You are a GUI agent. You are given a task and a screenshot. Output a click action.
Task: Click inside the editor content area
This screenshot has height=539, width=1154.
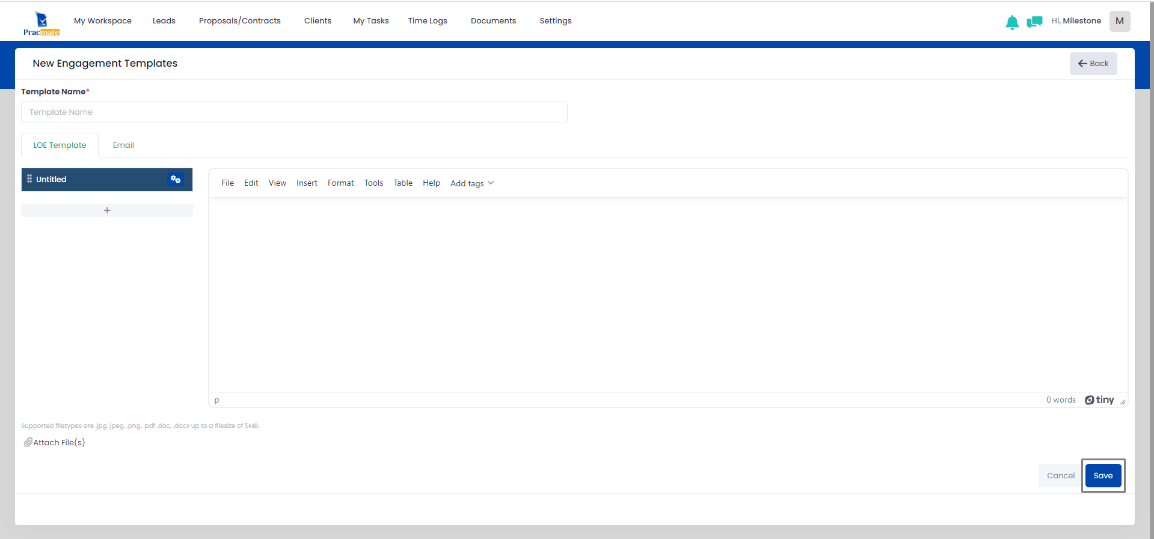668,294
